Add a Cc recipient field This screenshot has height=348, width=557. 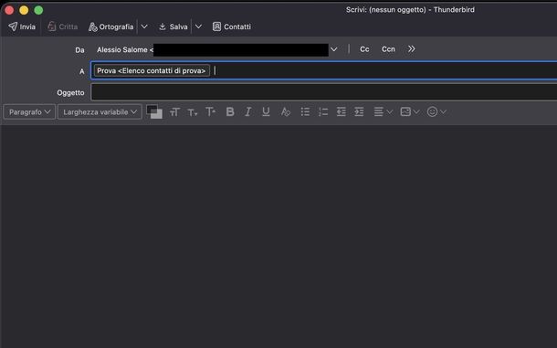364,49
